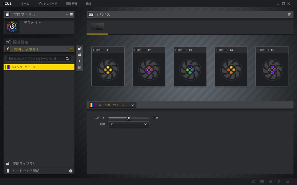Click the LEDポート #3 label
This screenshot has width=297, height=185.
[x=184, y=50]
